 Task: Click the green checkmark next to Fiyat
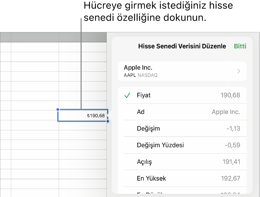[x=127, y=95]
